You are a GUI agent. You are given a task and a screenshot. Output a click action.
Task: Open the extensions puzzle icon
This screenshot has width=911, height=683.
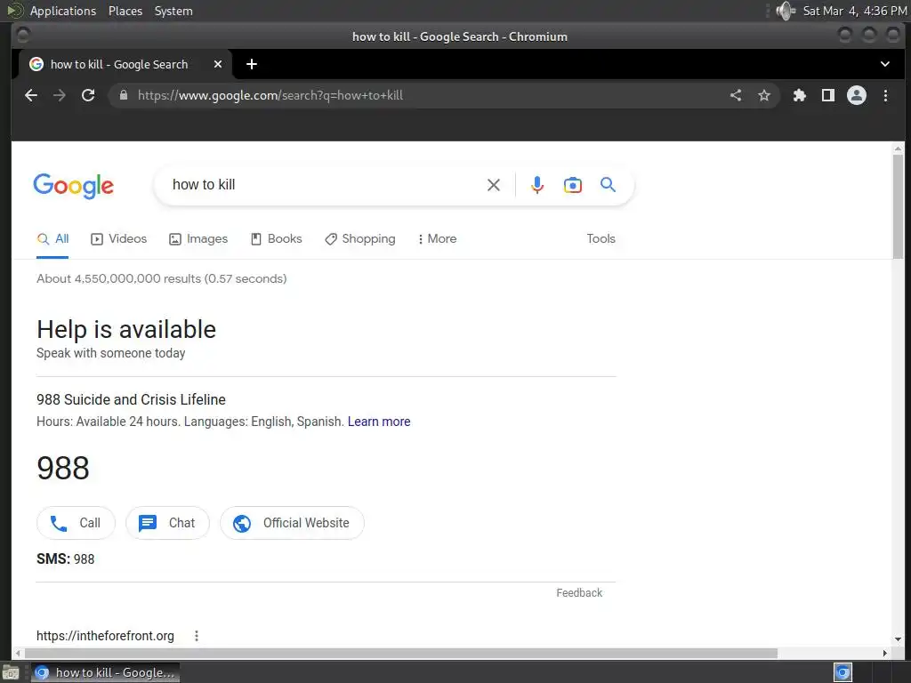pyautogui.click(x=800, y=95)
